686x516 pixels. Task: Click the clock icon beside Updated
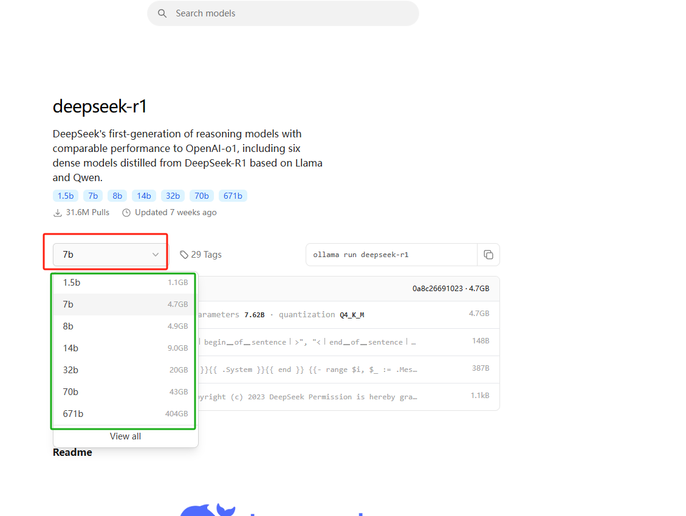click(126, 213)
